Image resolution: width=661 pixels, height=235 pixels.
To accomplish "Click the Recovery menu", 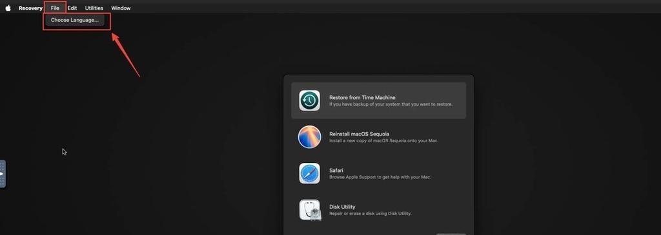I will [x=30, y=8].
